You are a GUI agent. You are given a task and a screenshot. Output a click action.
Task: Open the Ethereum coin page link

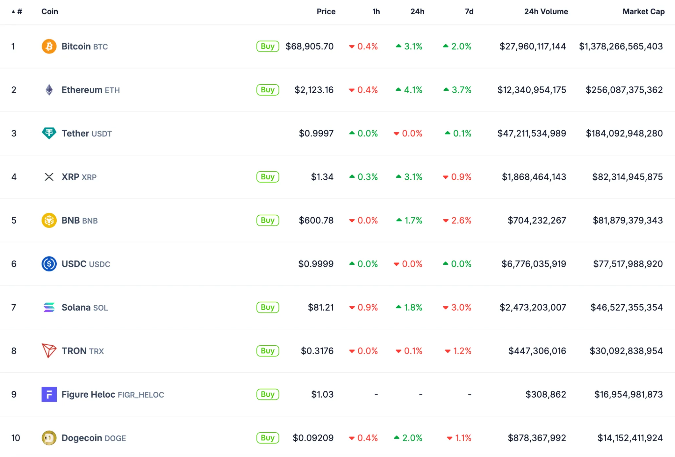[x=81, y=90]
